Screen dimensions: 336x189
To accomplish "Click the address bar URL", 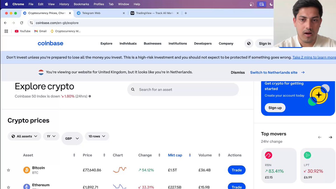I will pos(57,23).
